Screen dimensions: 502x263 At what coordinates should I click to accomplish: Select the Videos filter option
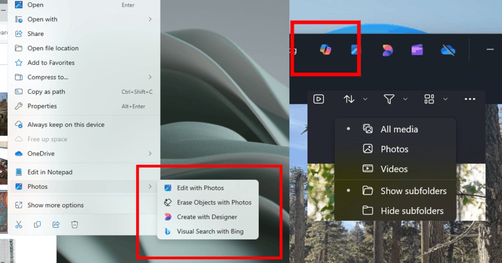point(394,169)
